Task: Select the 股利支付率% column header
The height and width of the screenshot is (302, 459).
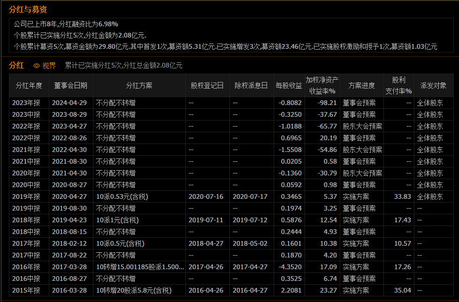Action: pos(399,85)
